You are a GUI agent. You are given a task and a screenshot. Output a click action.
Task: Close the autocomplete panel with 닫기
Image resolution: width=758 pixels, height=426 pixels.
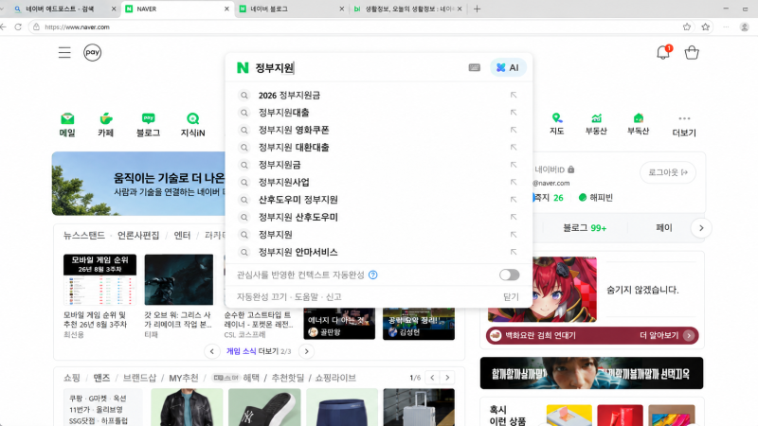tap(511, 296)
